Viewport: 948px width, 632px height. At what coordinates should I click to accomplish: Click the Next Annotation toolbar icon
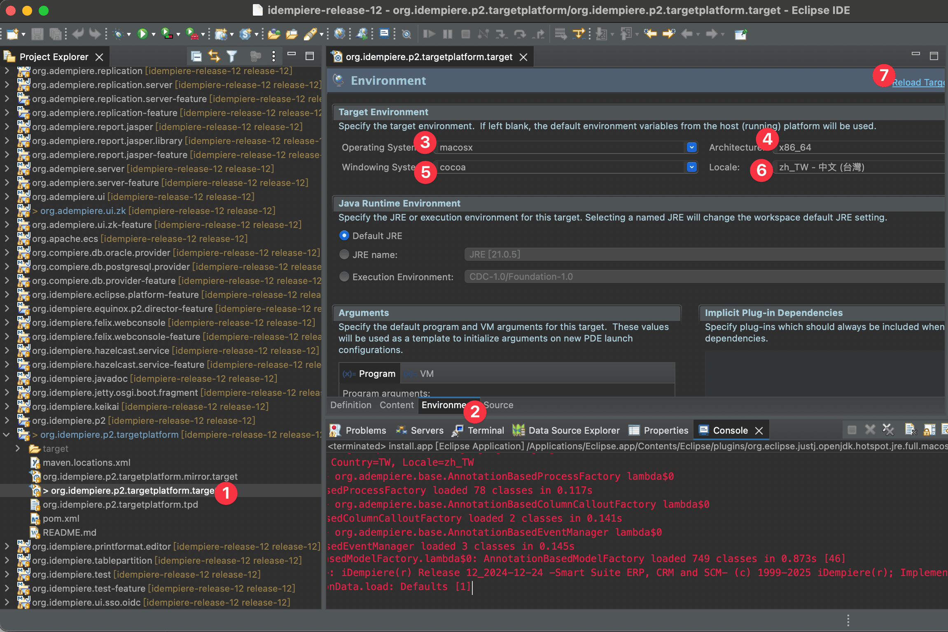[x=602, y=34]
